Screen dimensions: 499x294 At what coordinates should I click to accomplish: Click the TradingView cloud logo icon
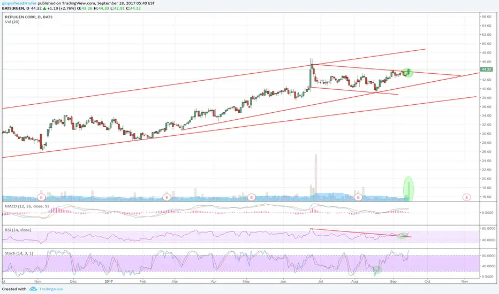pos(33,289)
